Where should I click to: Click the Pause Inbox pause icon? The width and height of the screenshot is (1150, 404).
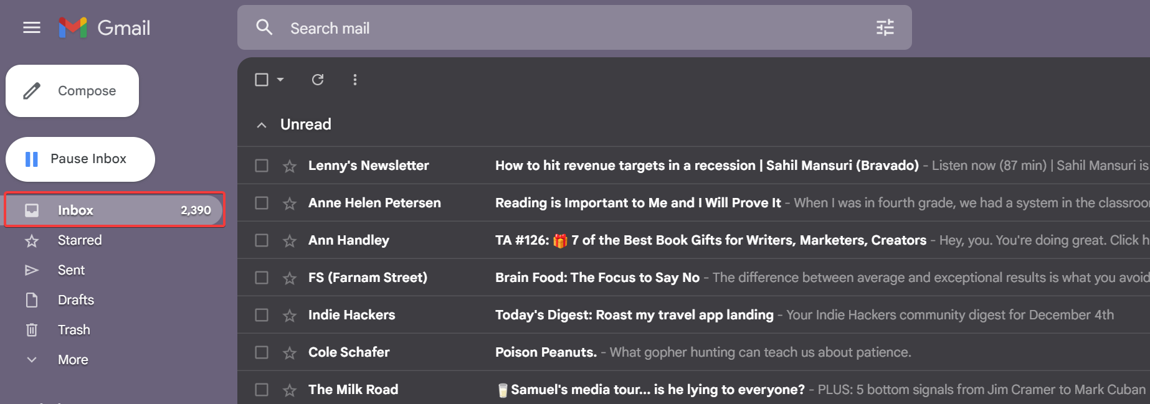pyautogui.click(x=32, y=159)
